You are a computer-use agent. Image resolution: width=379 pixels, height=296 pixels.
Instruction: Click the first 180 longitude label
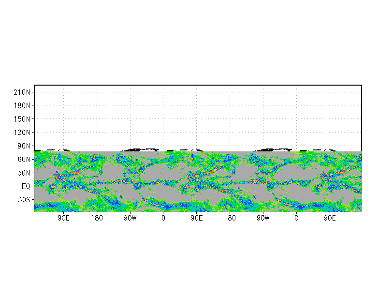97,218
